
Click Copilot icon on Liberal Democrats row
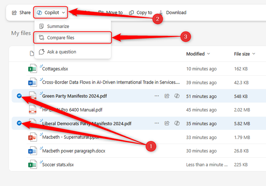(177, 123)
